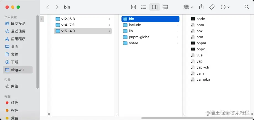Open AirDrop (隔空投送) in sidebar

[x=18, y=24]
